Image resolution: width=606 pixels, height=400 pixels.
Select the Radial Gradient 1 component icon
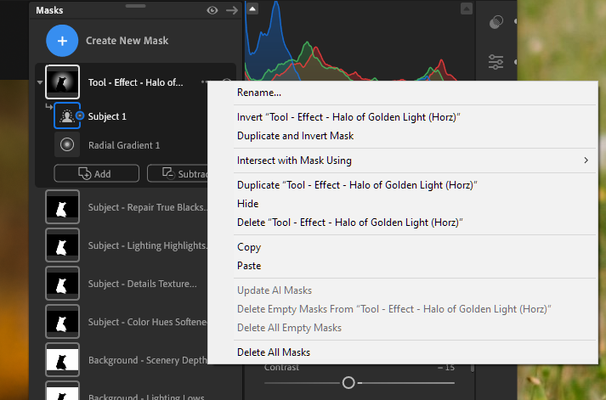click(66, 145)
